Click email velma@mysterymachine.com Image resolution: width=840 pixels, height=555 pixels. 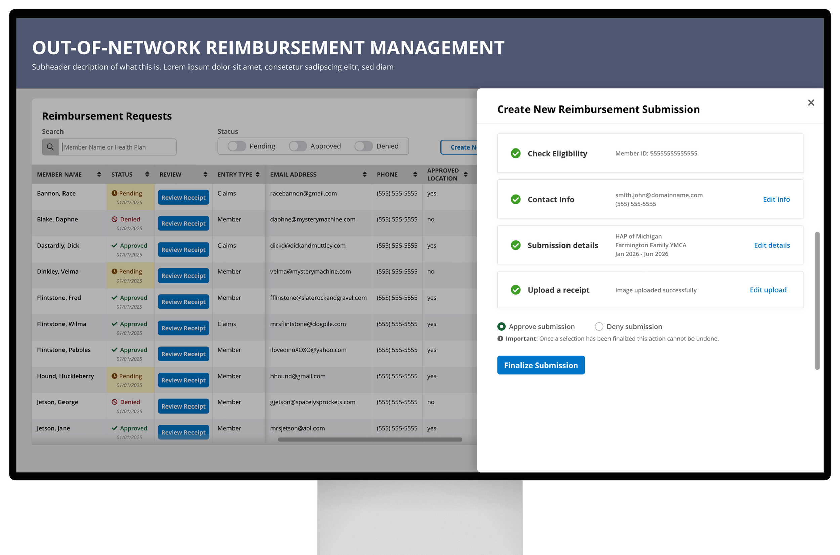pyautogui.click(x=310, y=271)
